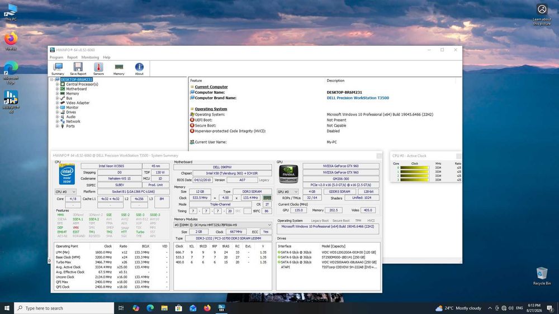
Task: Click the 666.7 memory timing row
Action: (x=222, y=253)
